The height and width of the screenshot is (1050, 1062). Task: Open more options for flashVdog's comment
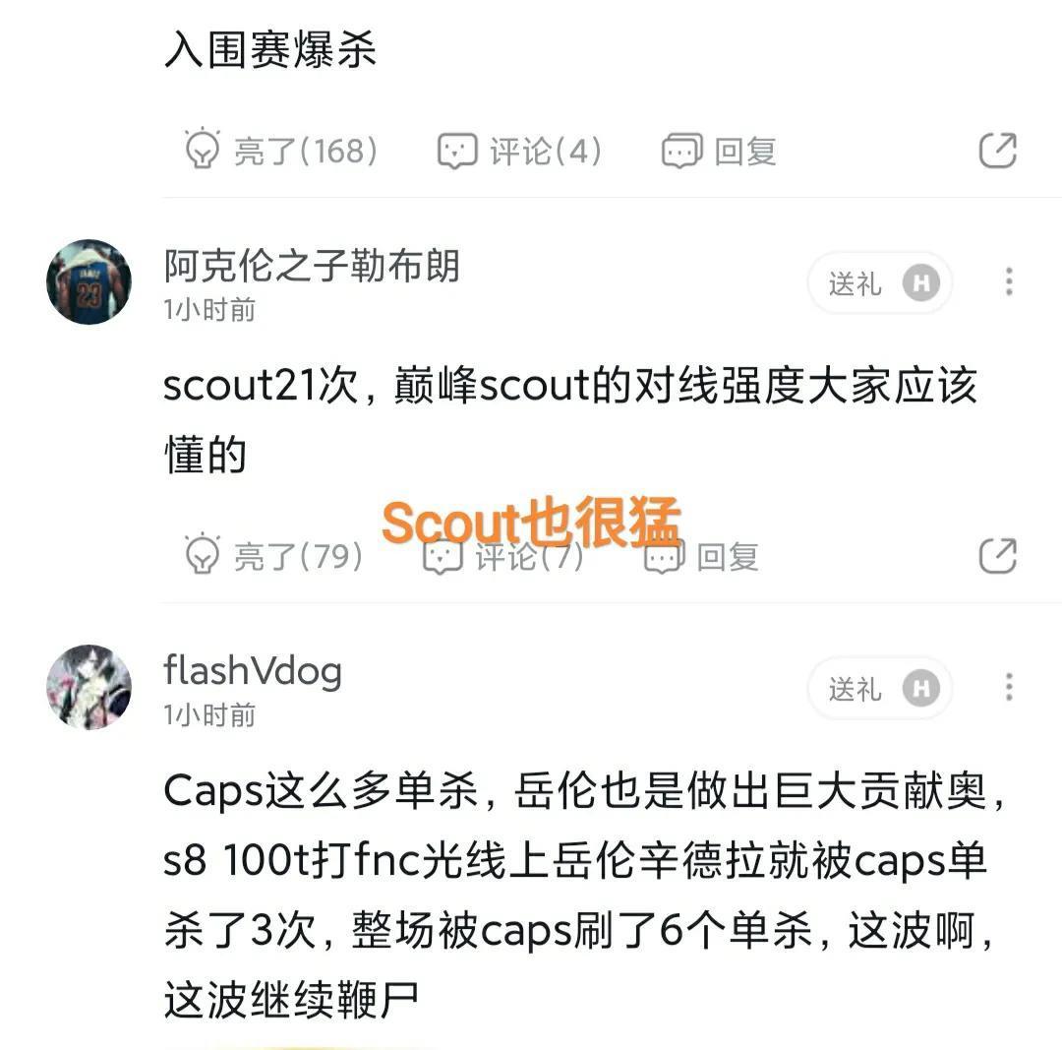click(1009, 687)
